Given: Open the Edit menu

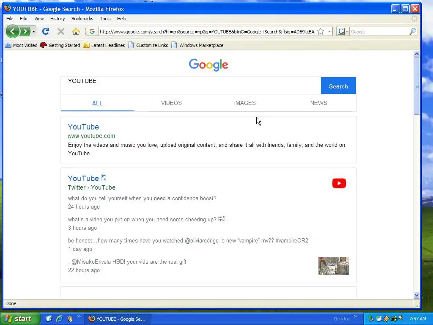Looking at the screenshot, I should [x=24, y=19].
